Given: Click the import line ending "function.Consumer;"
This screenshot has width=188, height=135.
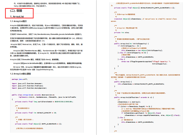Looking at the screenshot, I should (x=27, y=84).
